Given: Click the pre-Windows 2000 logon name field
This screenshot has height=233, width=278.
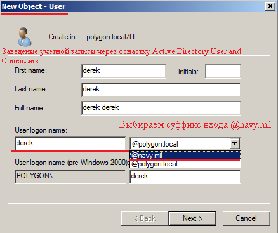Looking at the screenshot, I should tap(185, 176).
